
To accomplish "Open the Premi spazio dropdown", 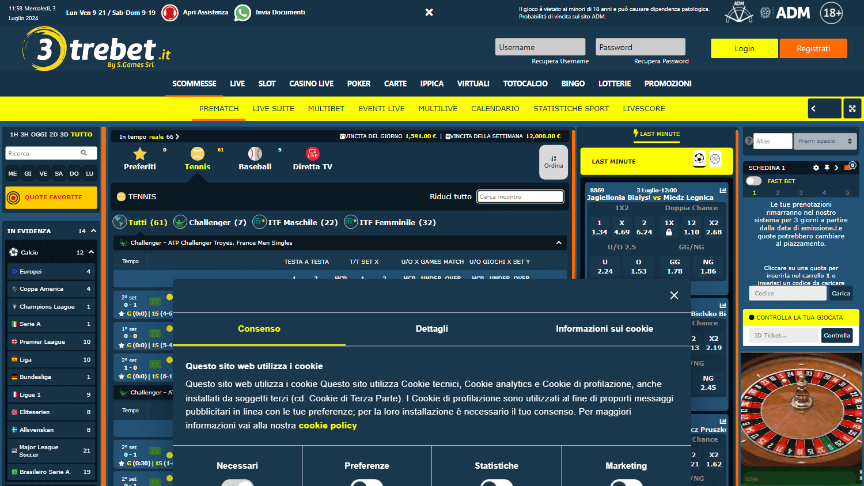I will pyautogui.click(x=825, y=141).
